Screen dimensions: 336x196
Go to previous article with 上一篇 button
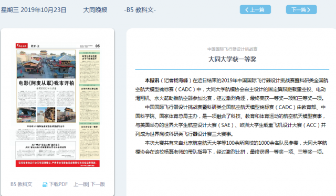255,9
